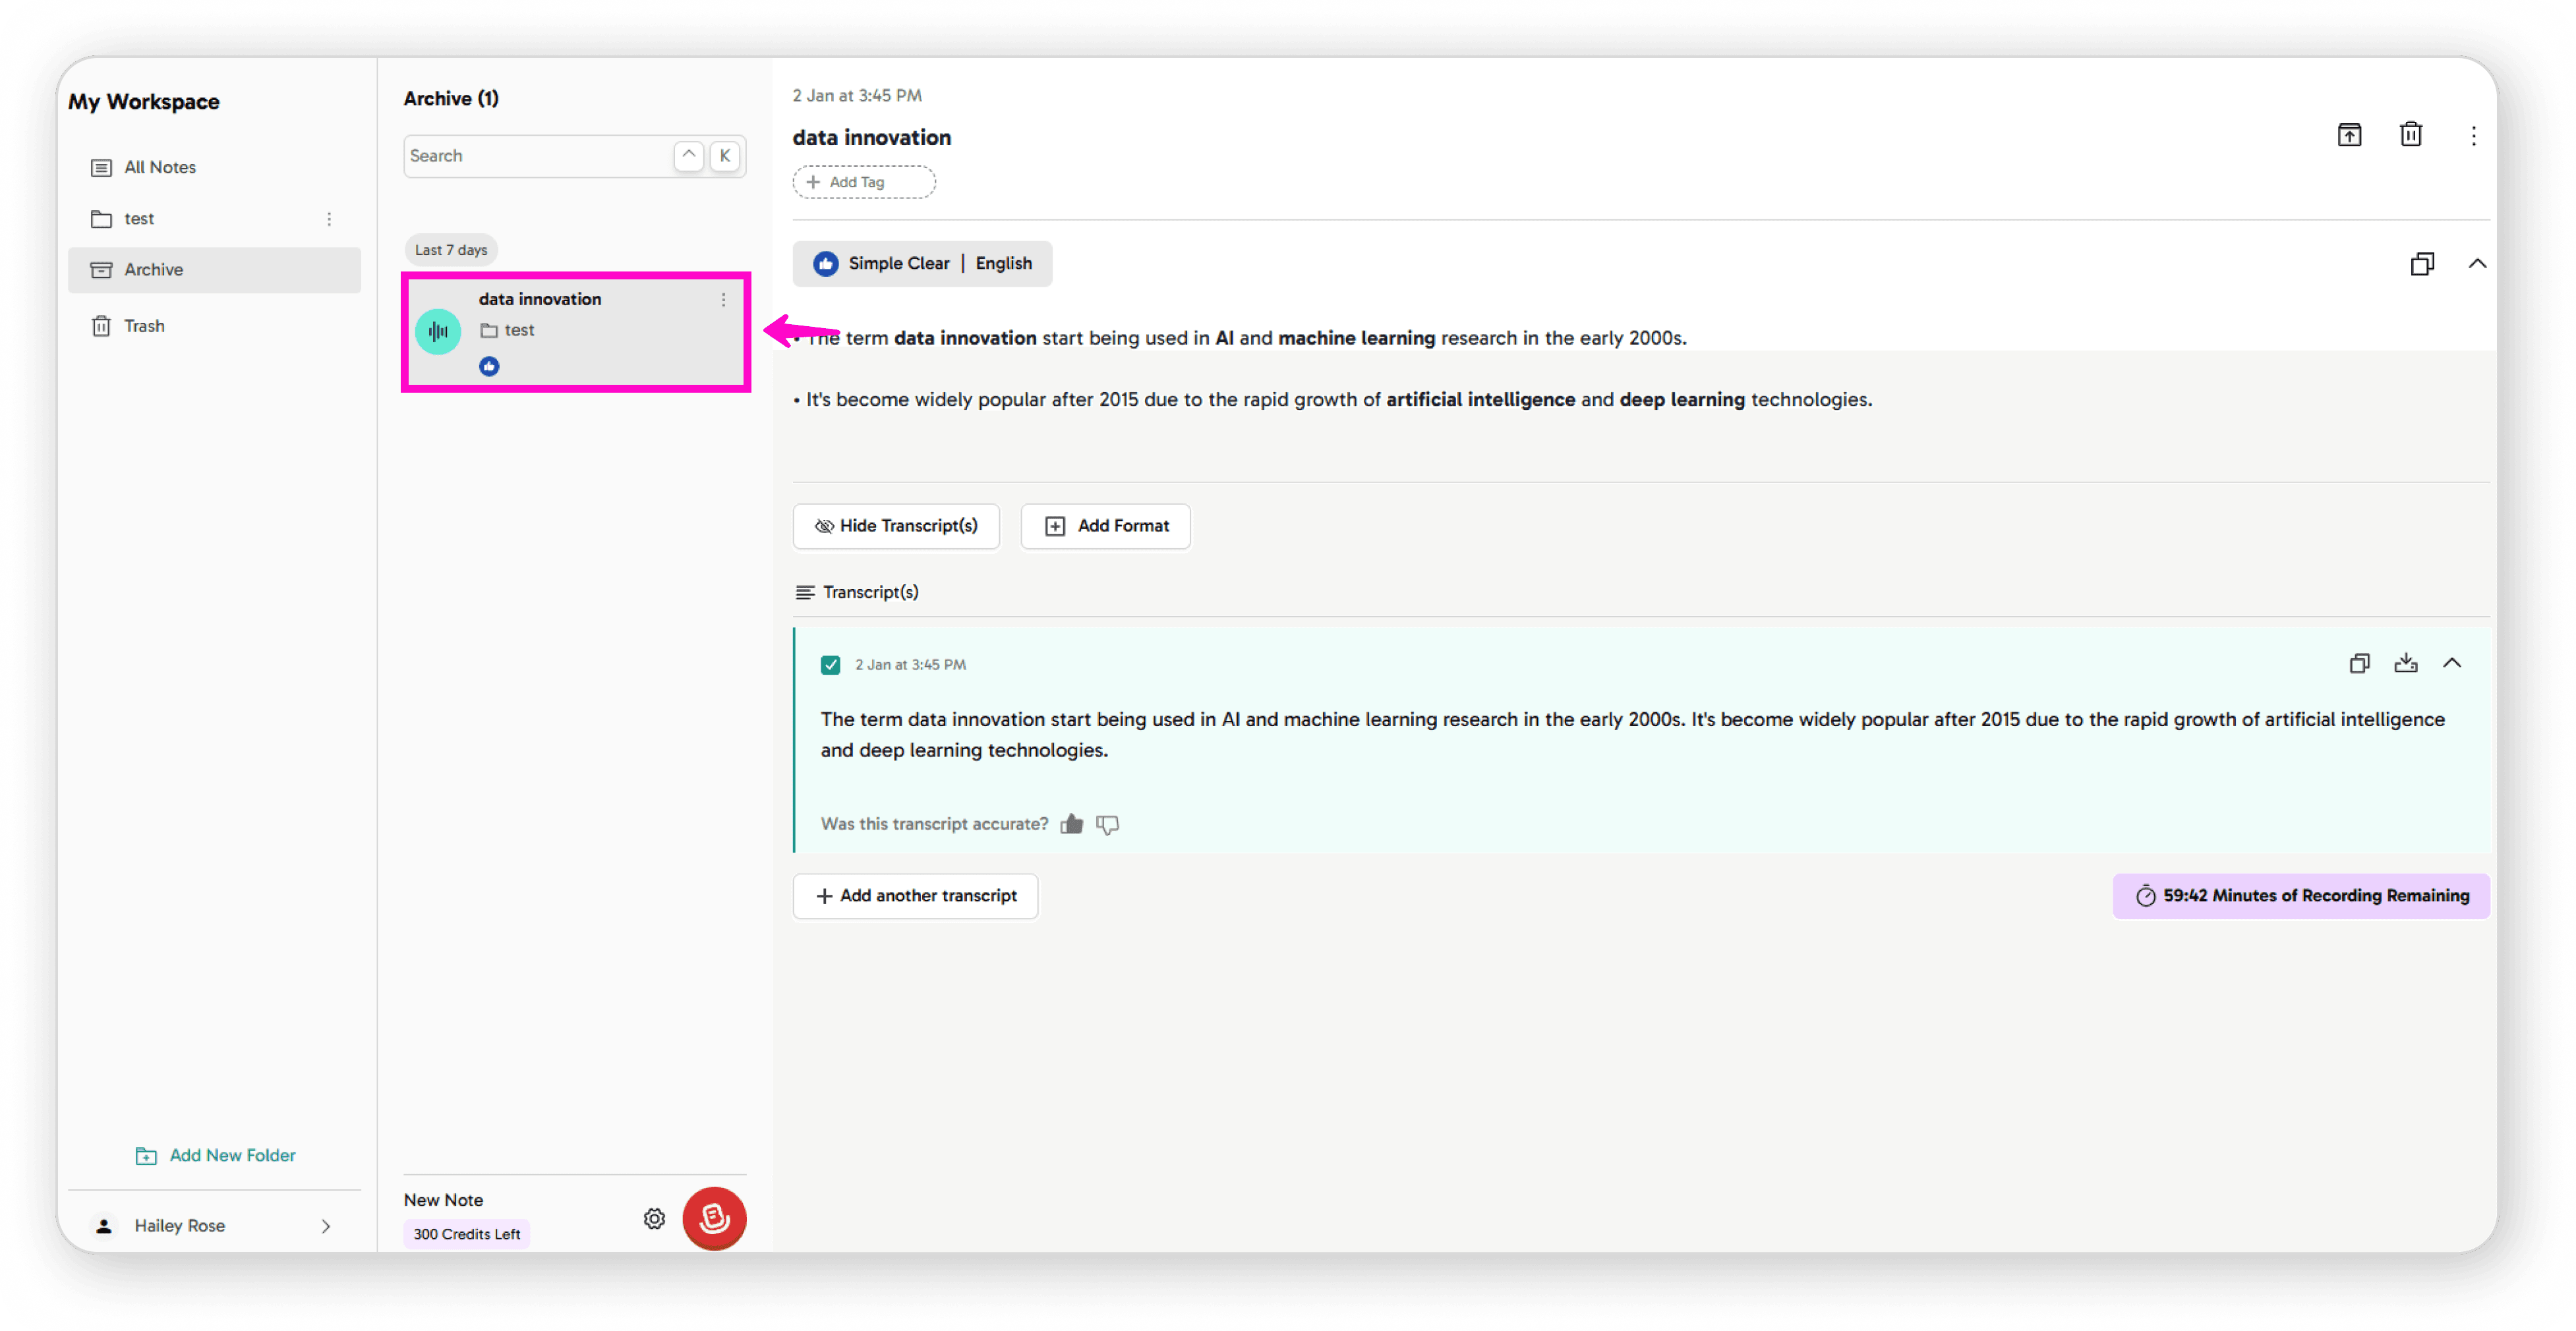
Task: Open note header three-dot menu
Action: tap(2473, 136)
